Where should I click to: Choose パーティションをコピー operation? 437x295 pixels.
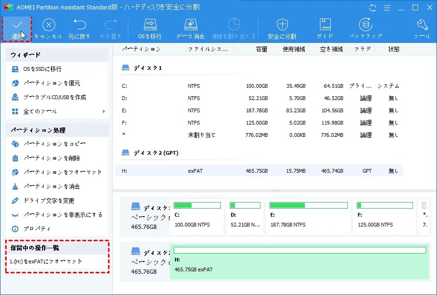pos(57,144)
